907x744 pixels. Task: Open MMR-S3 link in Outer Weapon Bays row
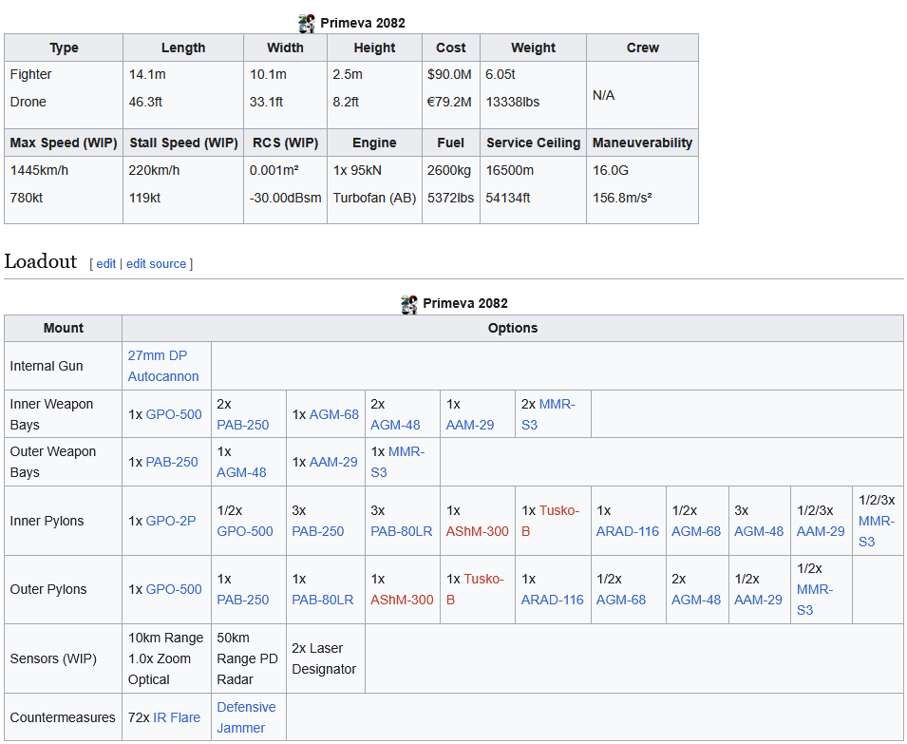coord(397,462)
